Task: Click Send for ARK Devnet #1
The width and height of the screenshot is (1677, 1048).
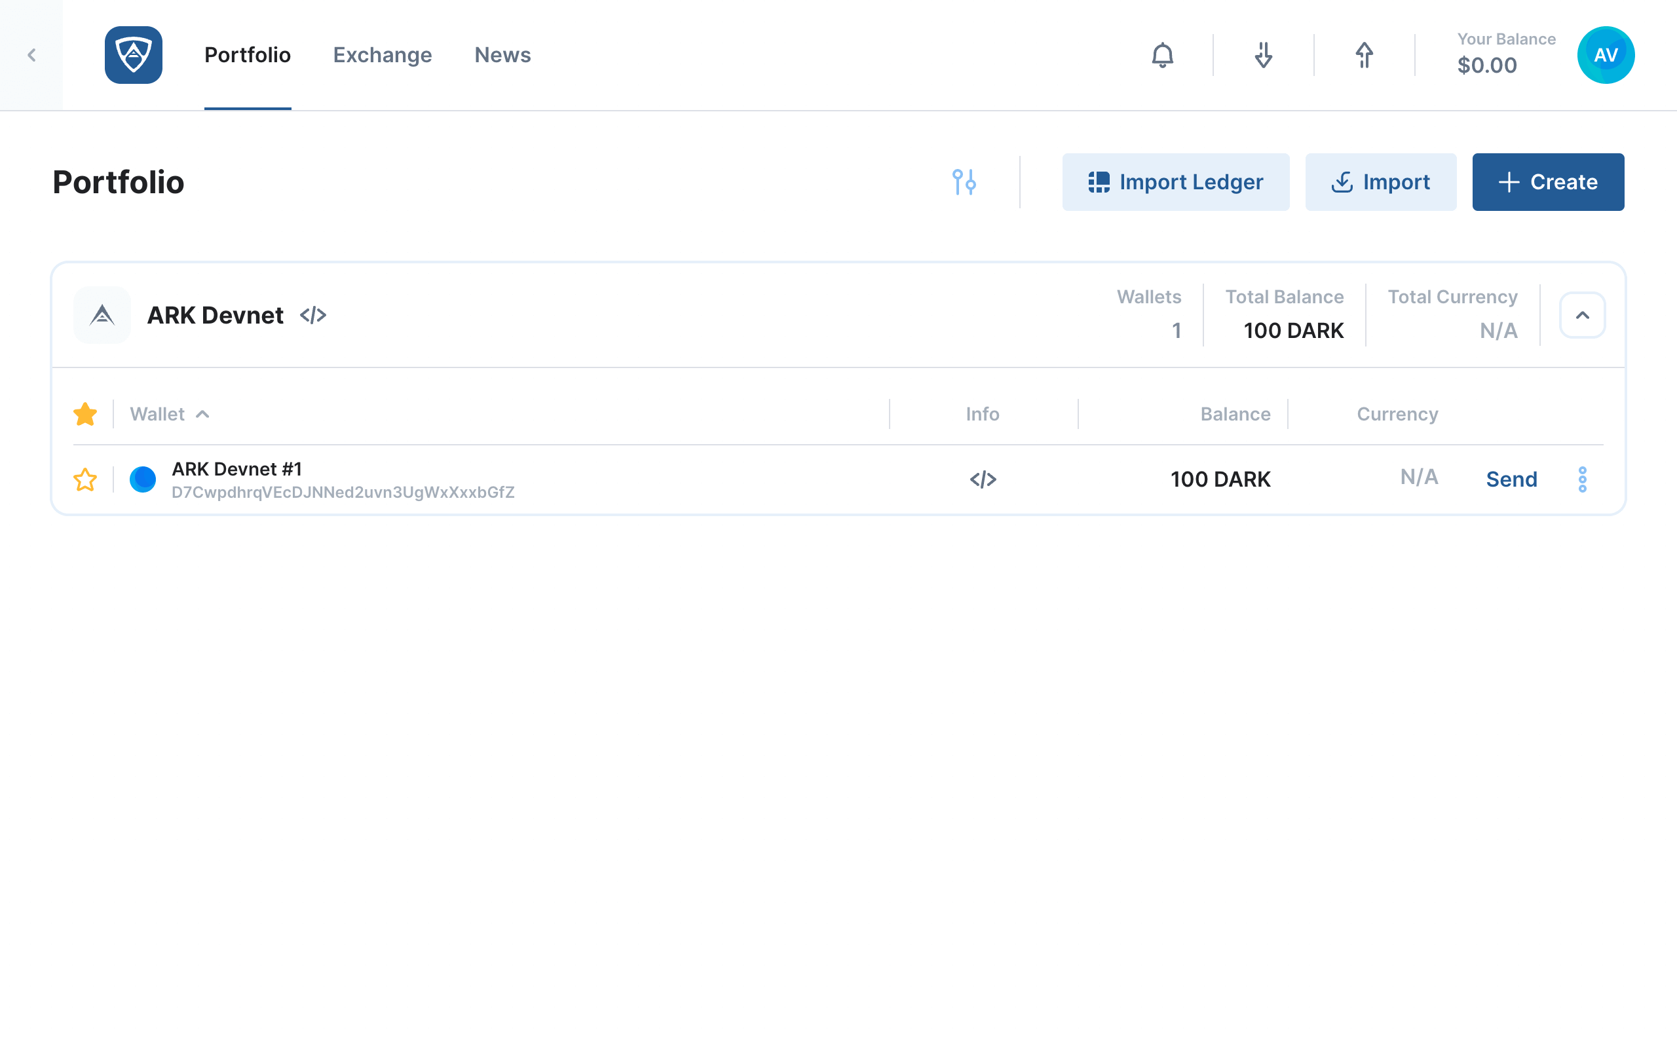Action: [x=1511, y=479]
